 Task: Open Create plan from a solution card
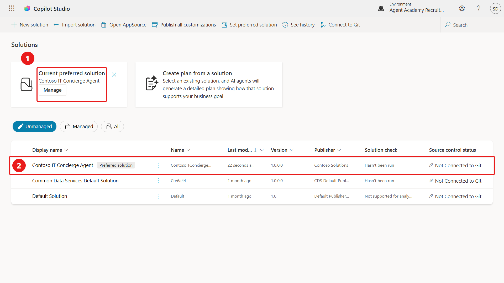pyautogui.click(x=209, y=84)
